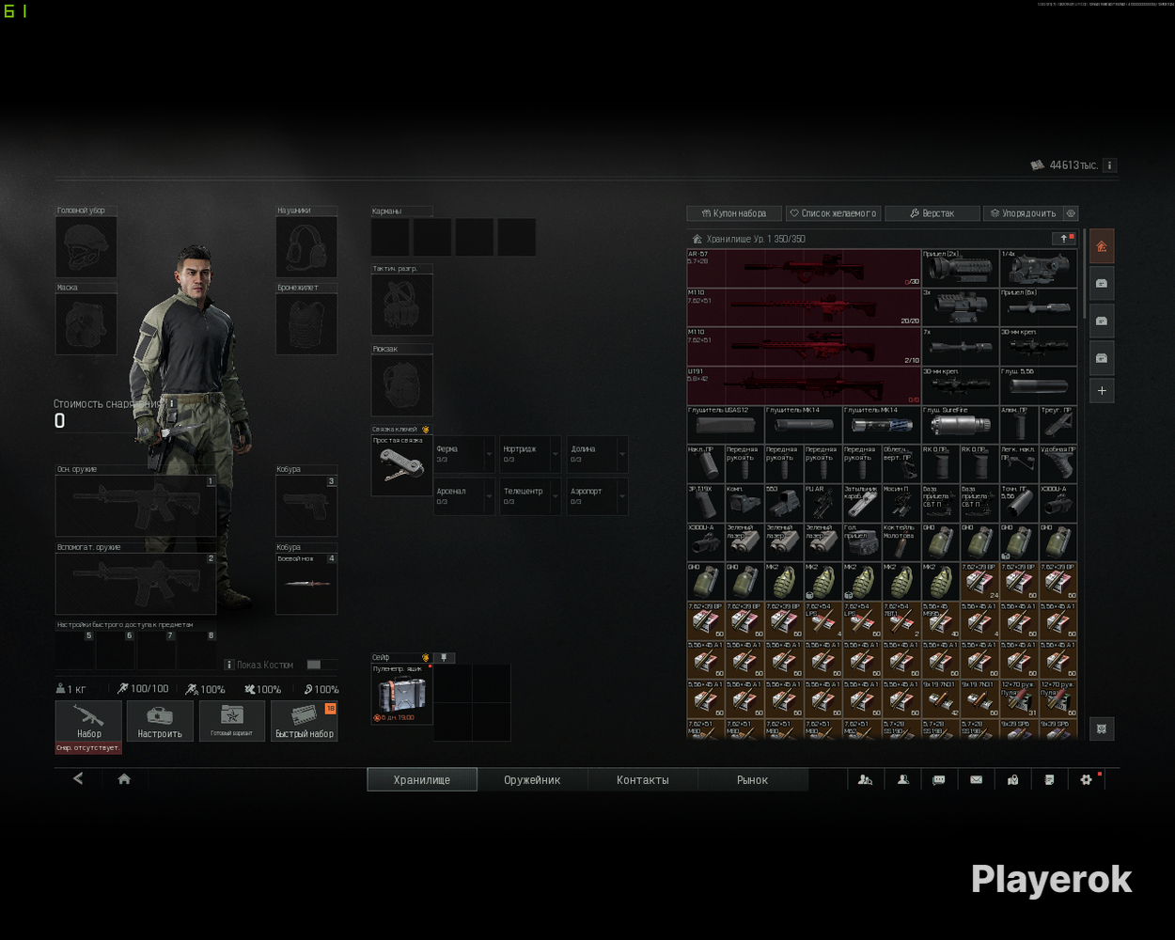This screenshot has width=1175, height=940.
Task: Click the info icon beside Стоимость снаряжения
Action: (171, 403)
